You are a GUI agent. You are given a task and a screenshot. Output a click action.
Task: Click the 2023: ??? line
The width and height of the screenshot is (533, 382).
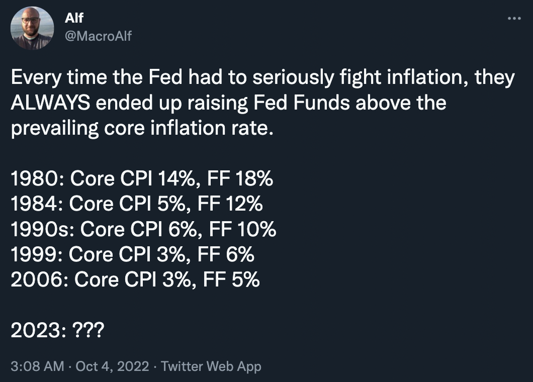(x=57, y=330)
